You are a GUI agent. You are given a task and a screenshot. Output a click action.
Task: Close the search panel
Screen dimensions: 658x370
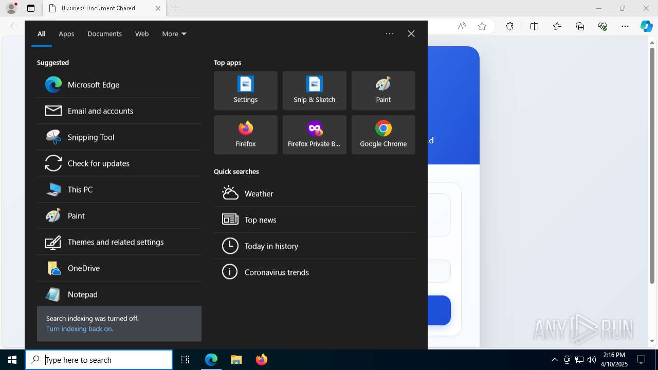tap(411, 33)
